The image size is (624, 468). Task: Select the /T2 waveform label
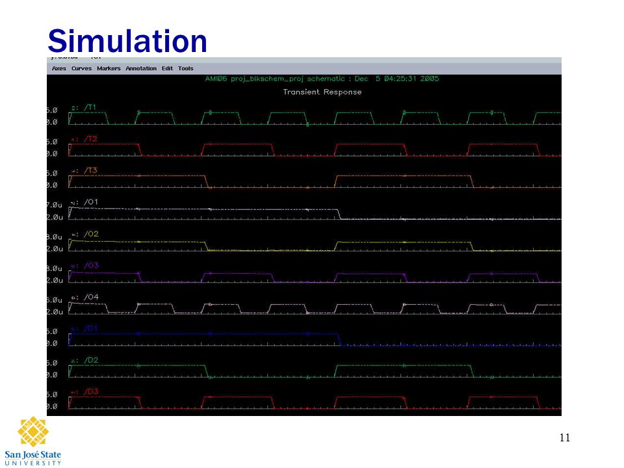(x=90, y=139)
